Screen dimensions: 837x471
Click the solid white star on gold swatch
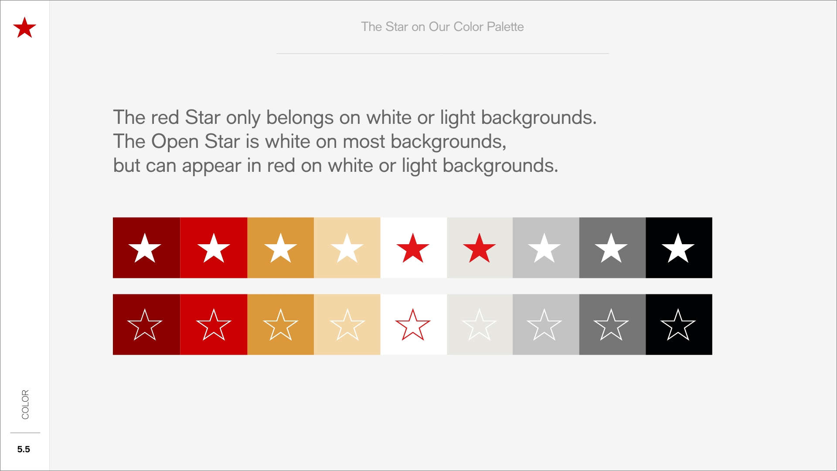tap(281, 248)
